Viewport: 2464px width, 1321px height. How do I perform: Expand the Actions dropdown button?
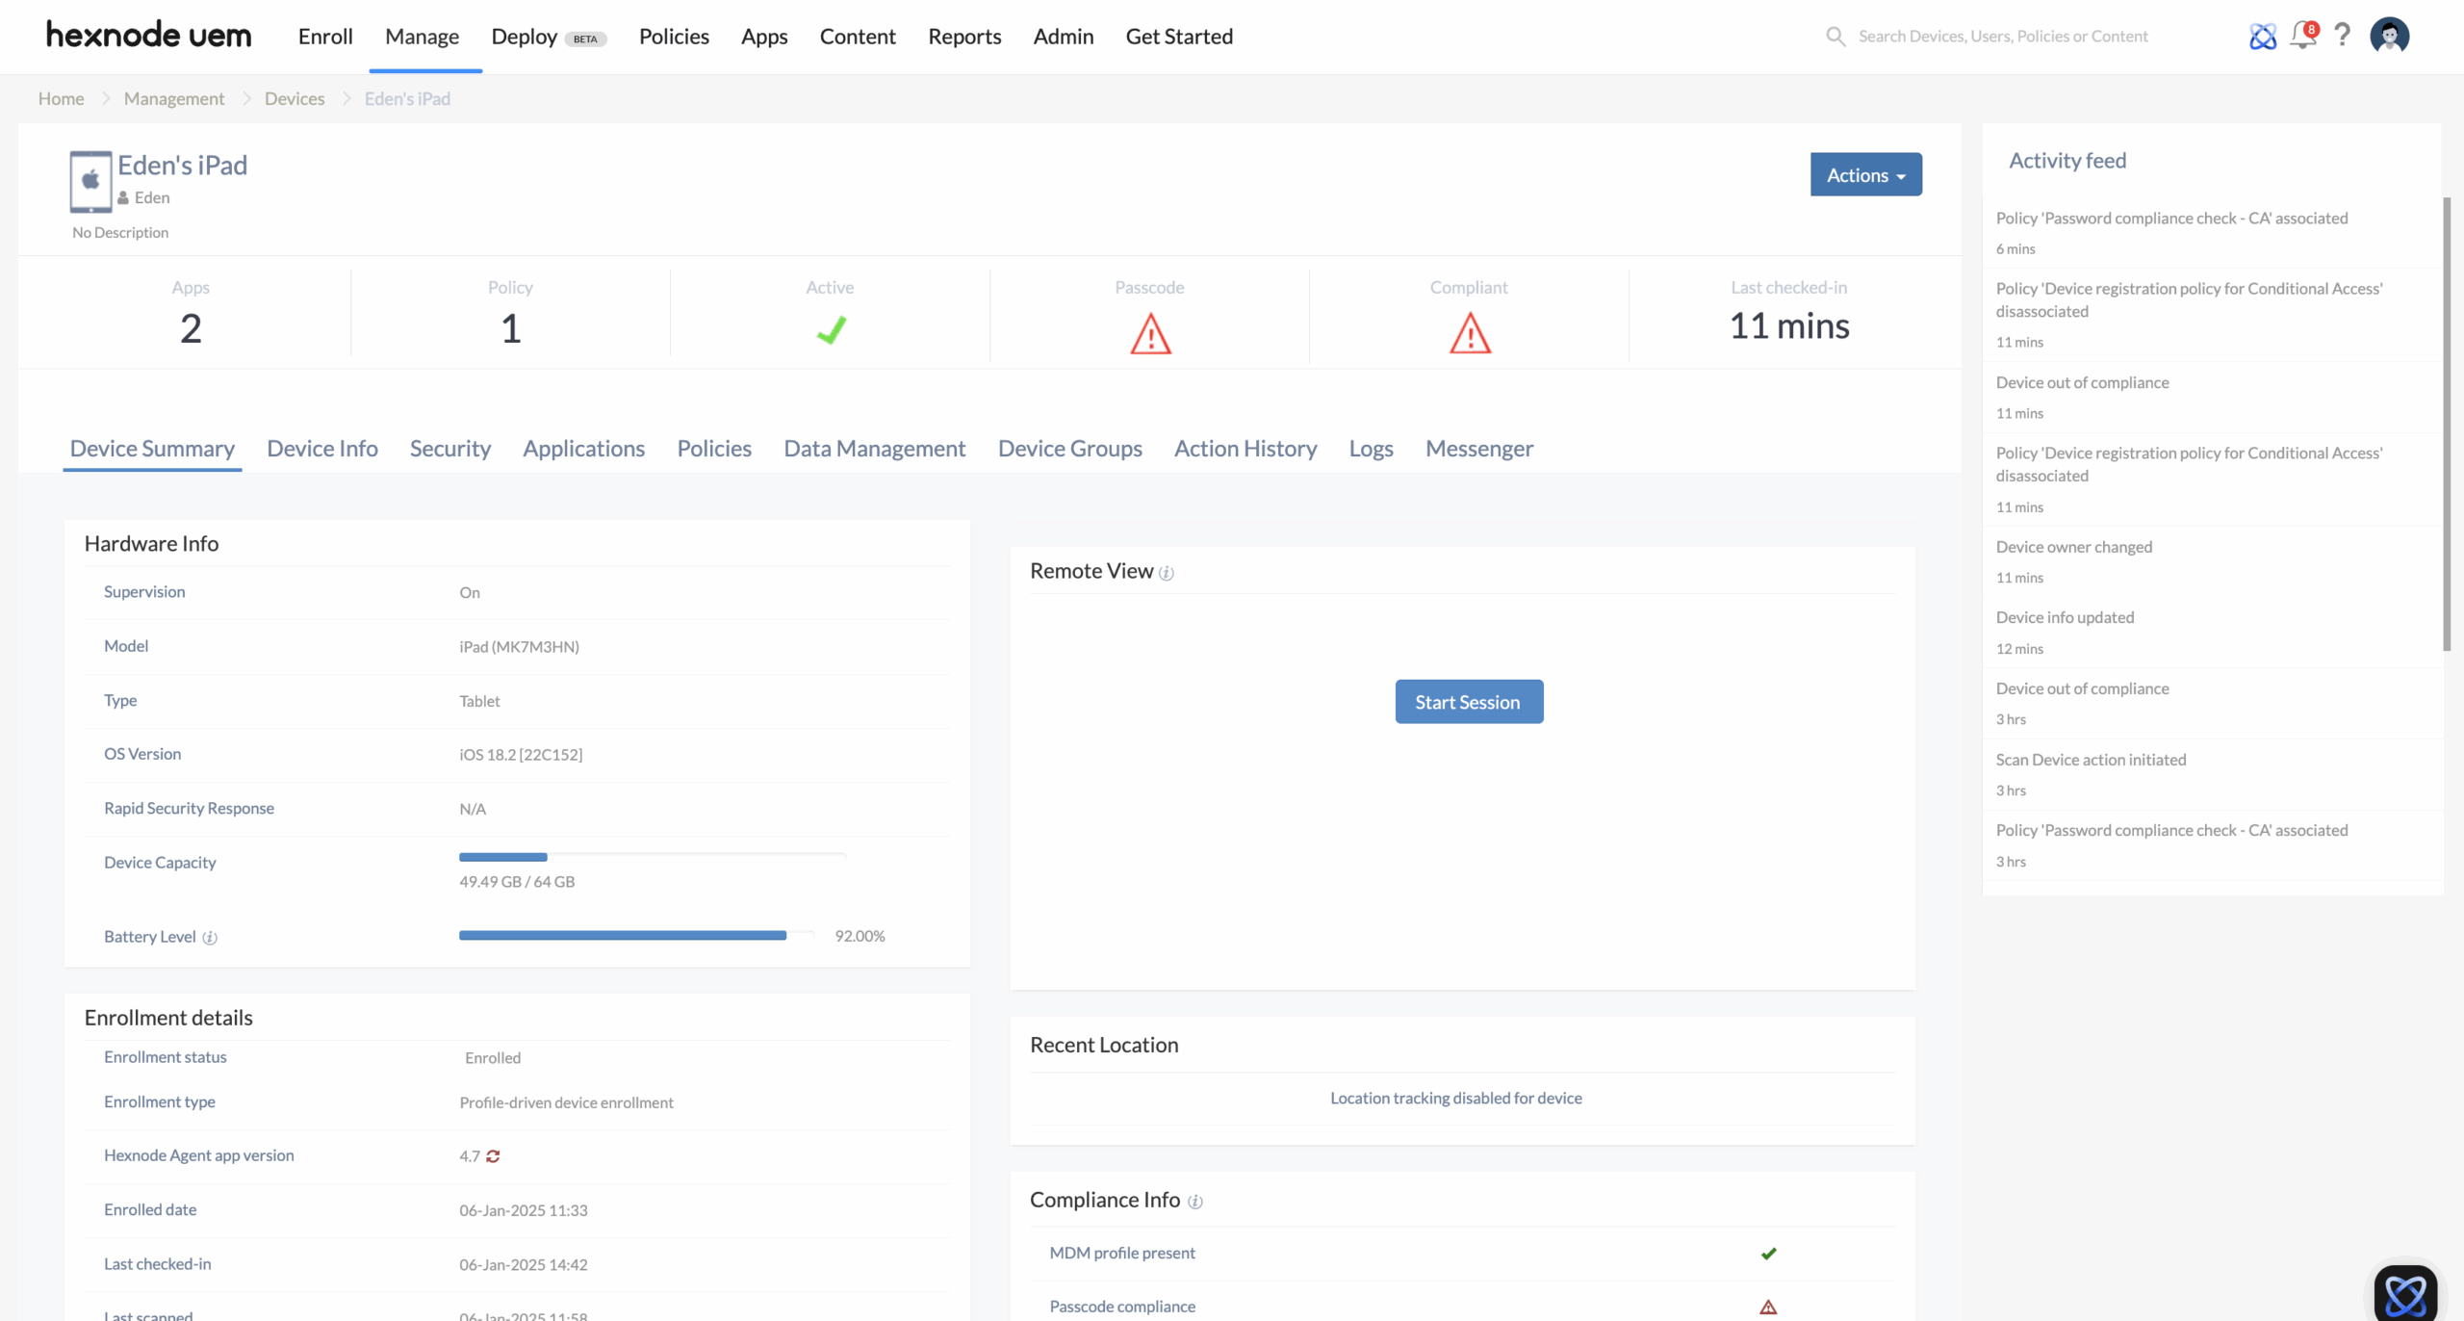[1865, 174]
